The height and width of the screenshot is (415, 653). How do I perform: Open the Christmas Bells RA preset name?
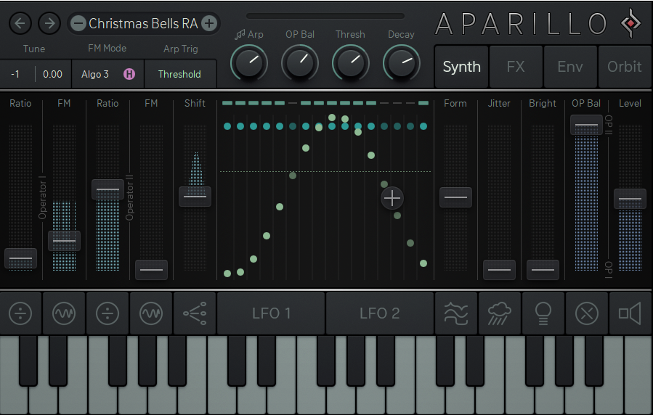click(143, 23)
